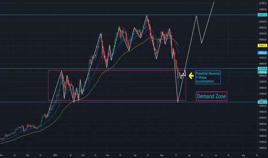The width and height of the screenshot is (268, 158).
Task: Click the 32500.00 price axis value
Action: click(x=263, y=94)
